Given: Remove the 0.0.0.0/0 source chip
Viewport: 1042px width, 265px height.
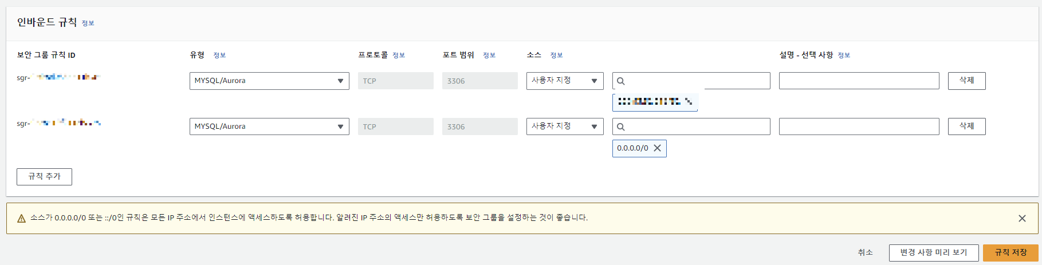Looking at the screenshot, I should click(657, 148).
